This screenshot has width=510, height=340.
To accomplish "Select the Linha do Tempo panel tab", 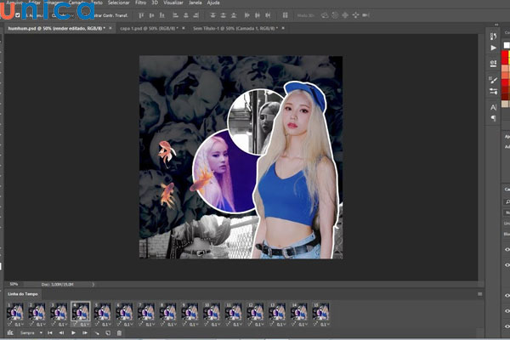I will pos(23,294).
